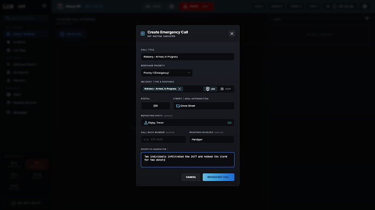This screenshot has width=375, height=210.
Task: Click the star-of-life icon in the SAFR chip
Action: (x=222, y=89)
